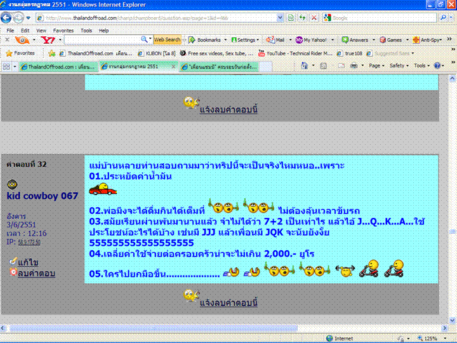Screen dimensions: 457x343
Task: Expand the Safety menu dropdown
Action: coord(399,65)
